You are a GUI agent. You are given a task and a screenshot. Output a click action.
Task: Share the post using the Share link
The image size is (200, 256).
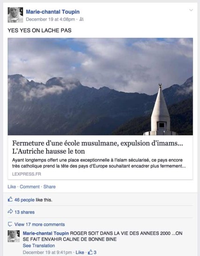[50, 187]
